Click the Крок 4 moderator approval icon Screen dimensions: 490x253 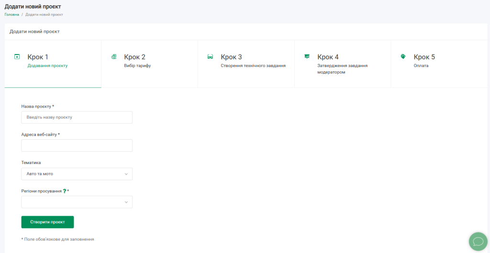tap(307, 56)
